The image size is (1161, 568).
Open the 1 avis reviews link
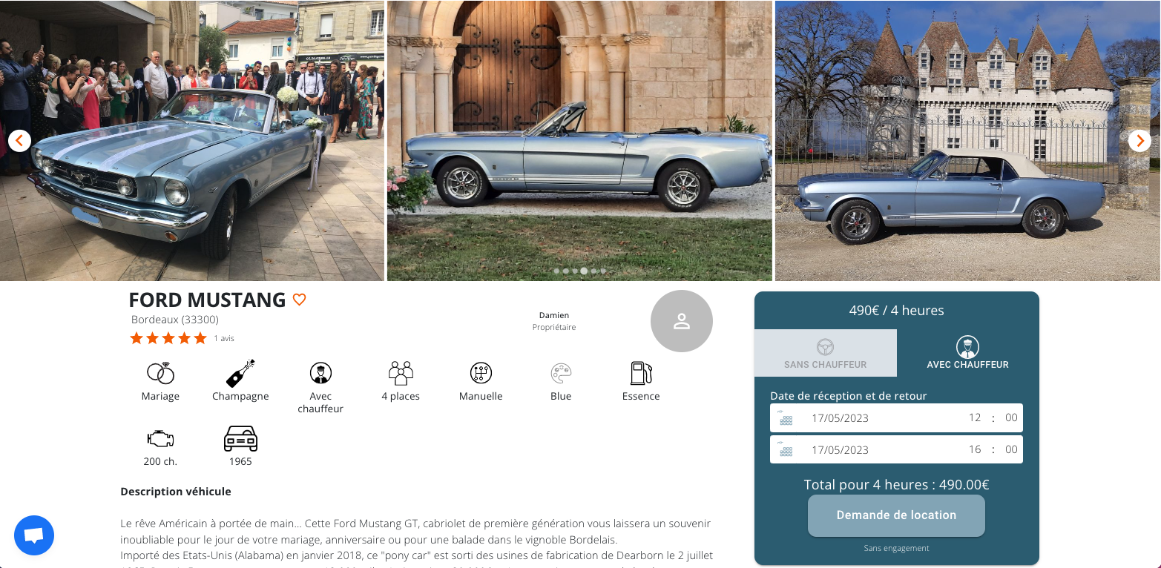(x=224, y=338)
